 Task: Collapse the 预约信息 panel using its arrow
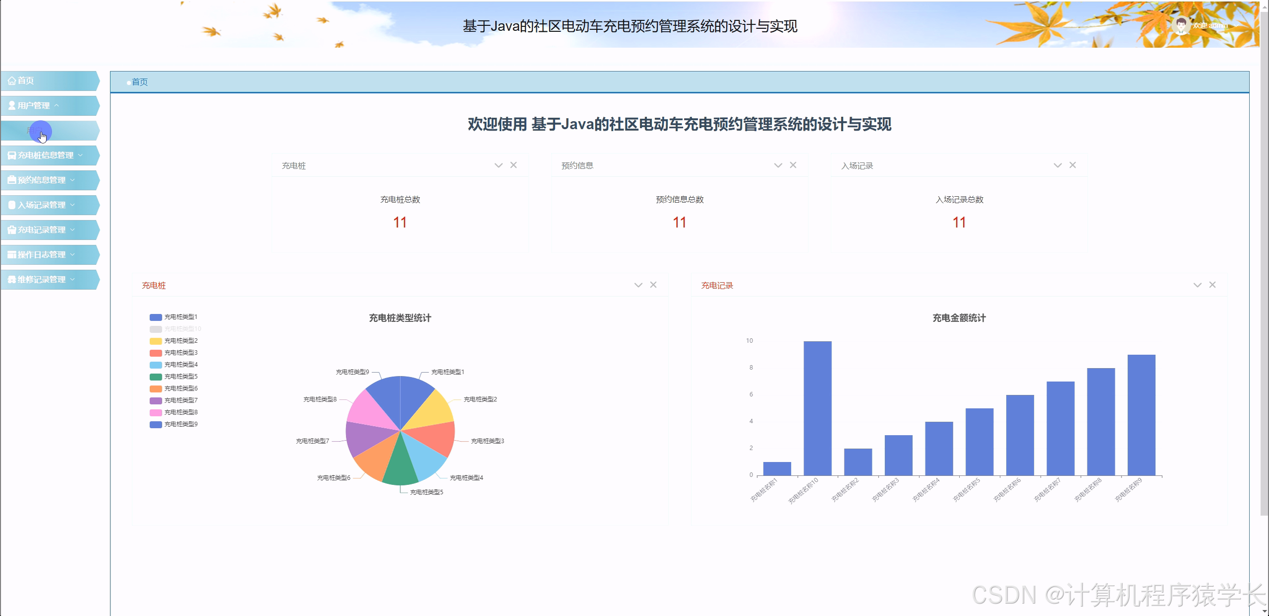777,164
